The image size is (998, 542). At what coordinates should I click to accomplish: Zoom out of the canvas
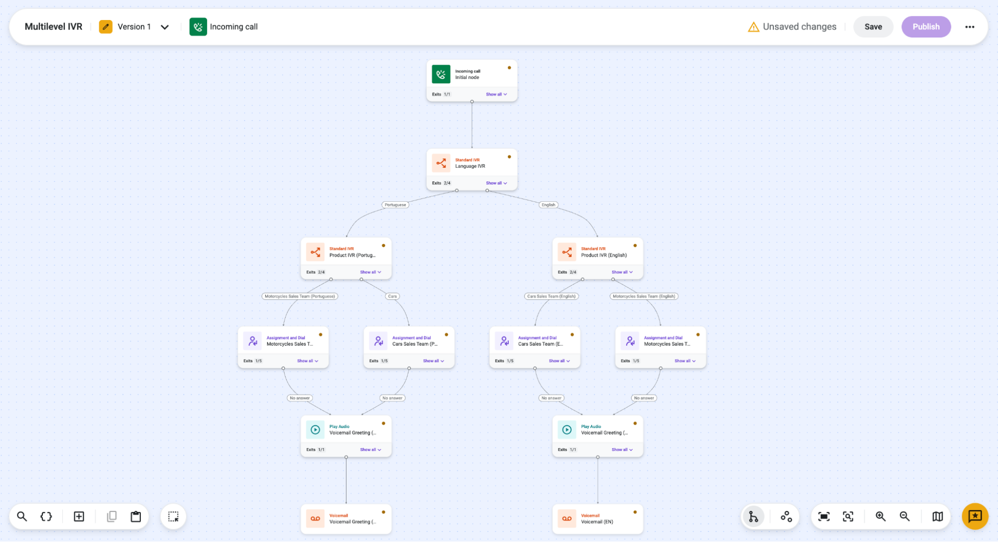[905, 517]
